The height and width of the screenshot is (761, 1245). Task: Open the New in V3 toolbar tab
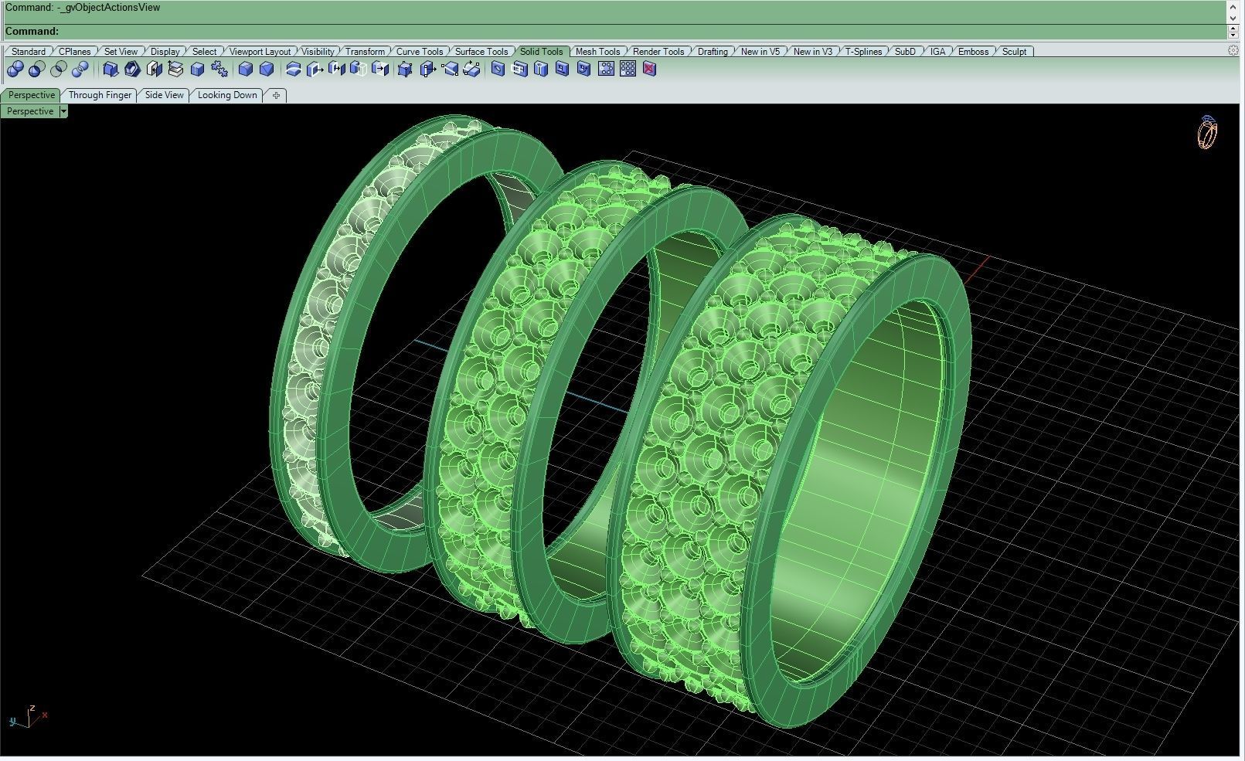pos(813,52)
